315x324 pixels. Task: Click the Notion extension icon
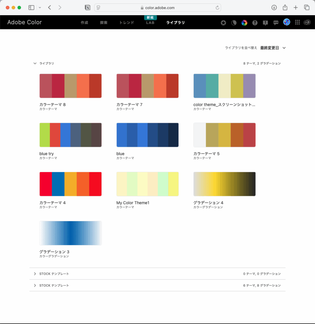[88, 8]
